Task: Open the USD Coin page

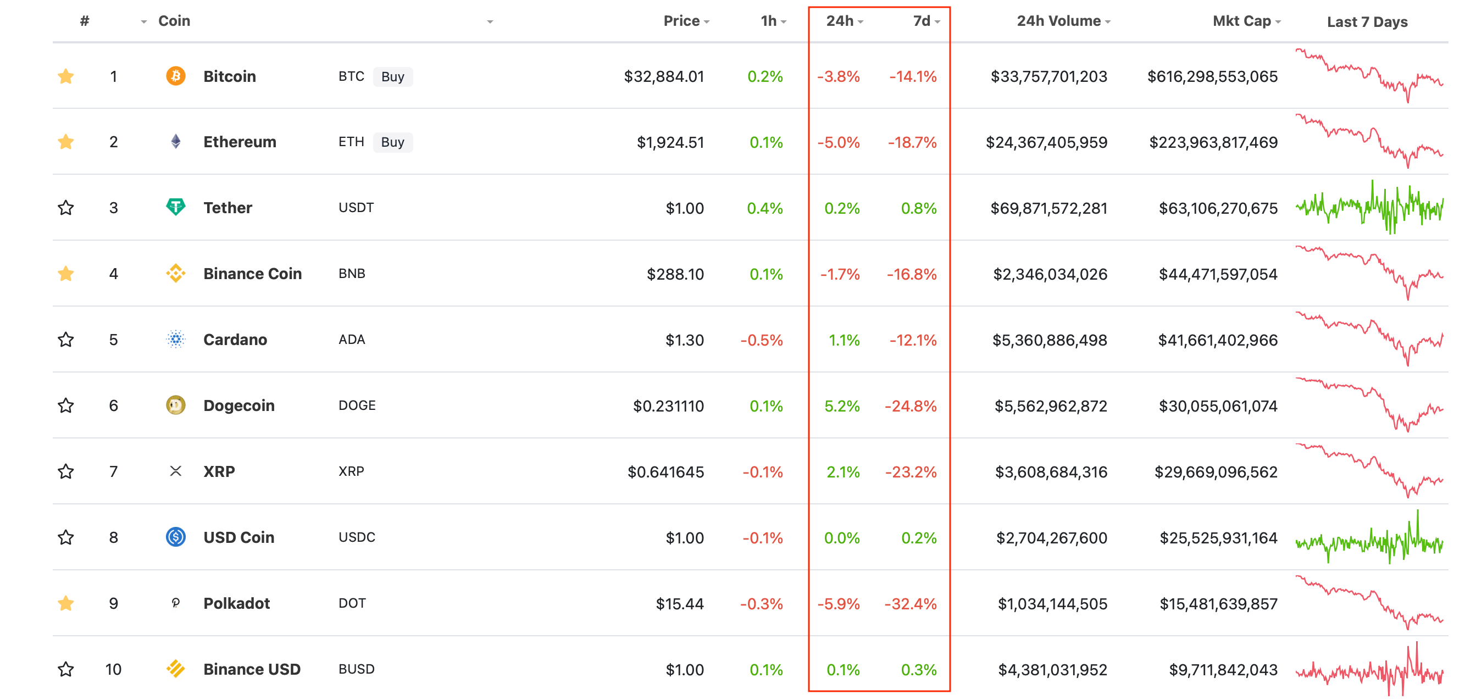Action: coord(239,537)
